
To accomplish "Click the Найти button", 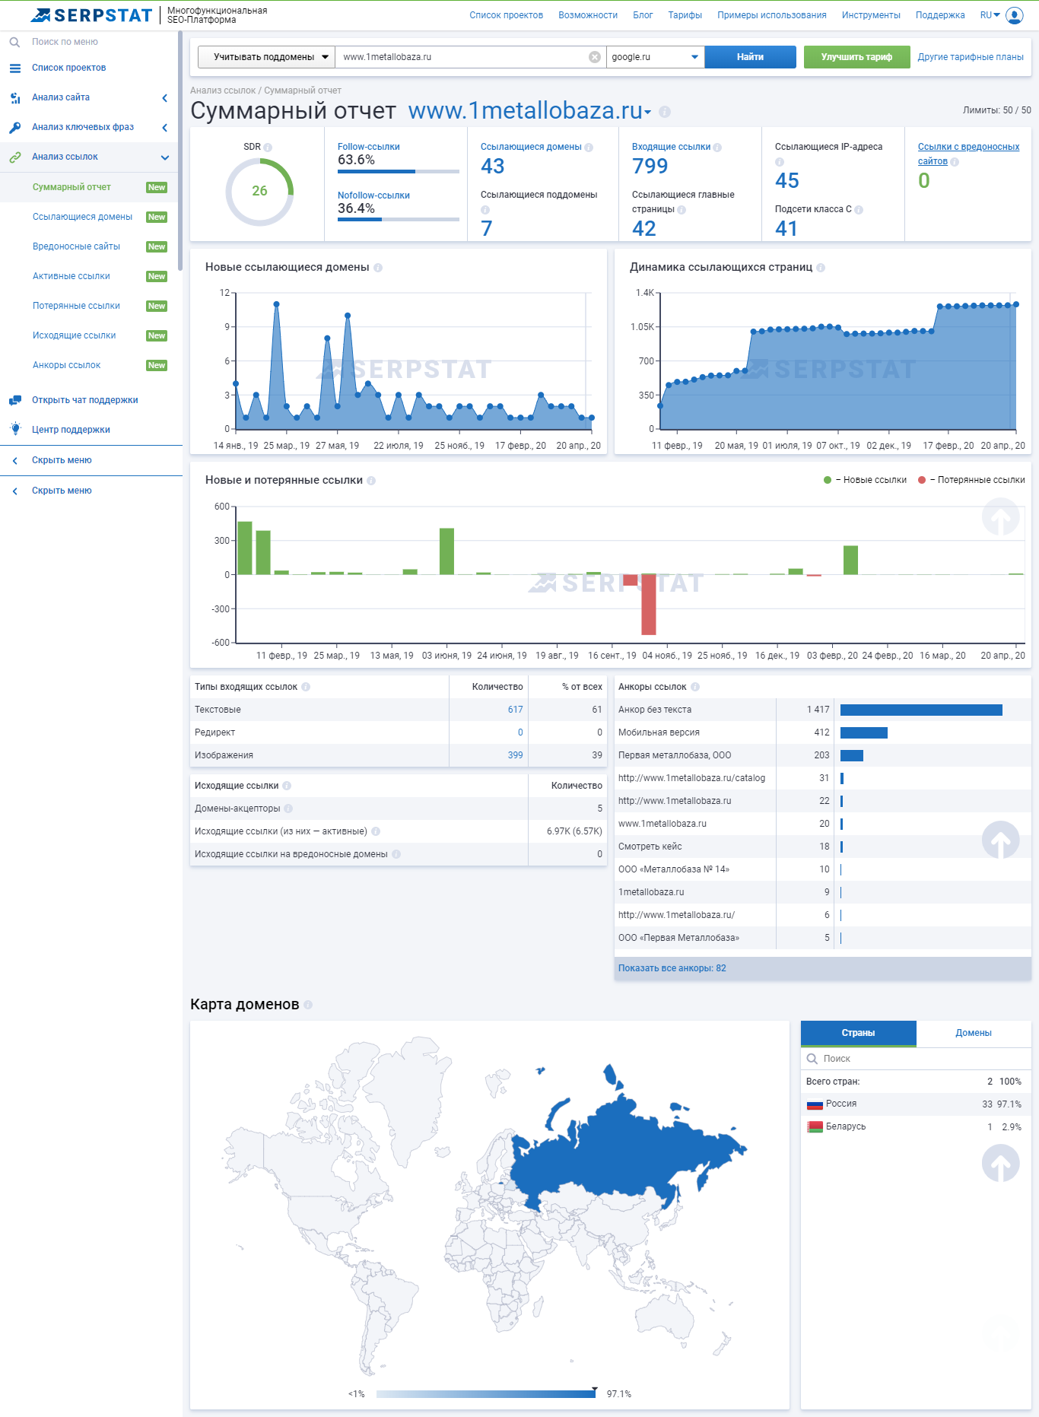I will [750, 57].
